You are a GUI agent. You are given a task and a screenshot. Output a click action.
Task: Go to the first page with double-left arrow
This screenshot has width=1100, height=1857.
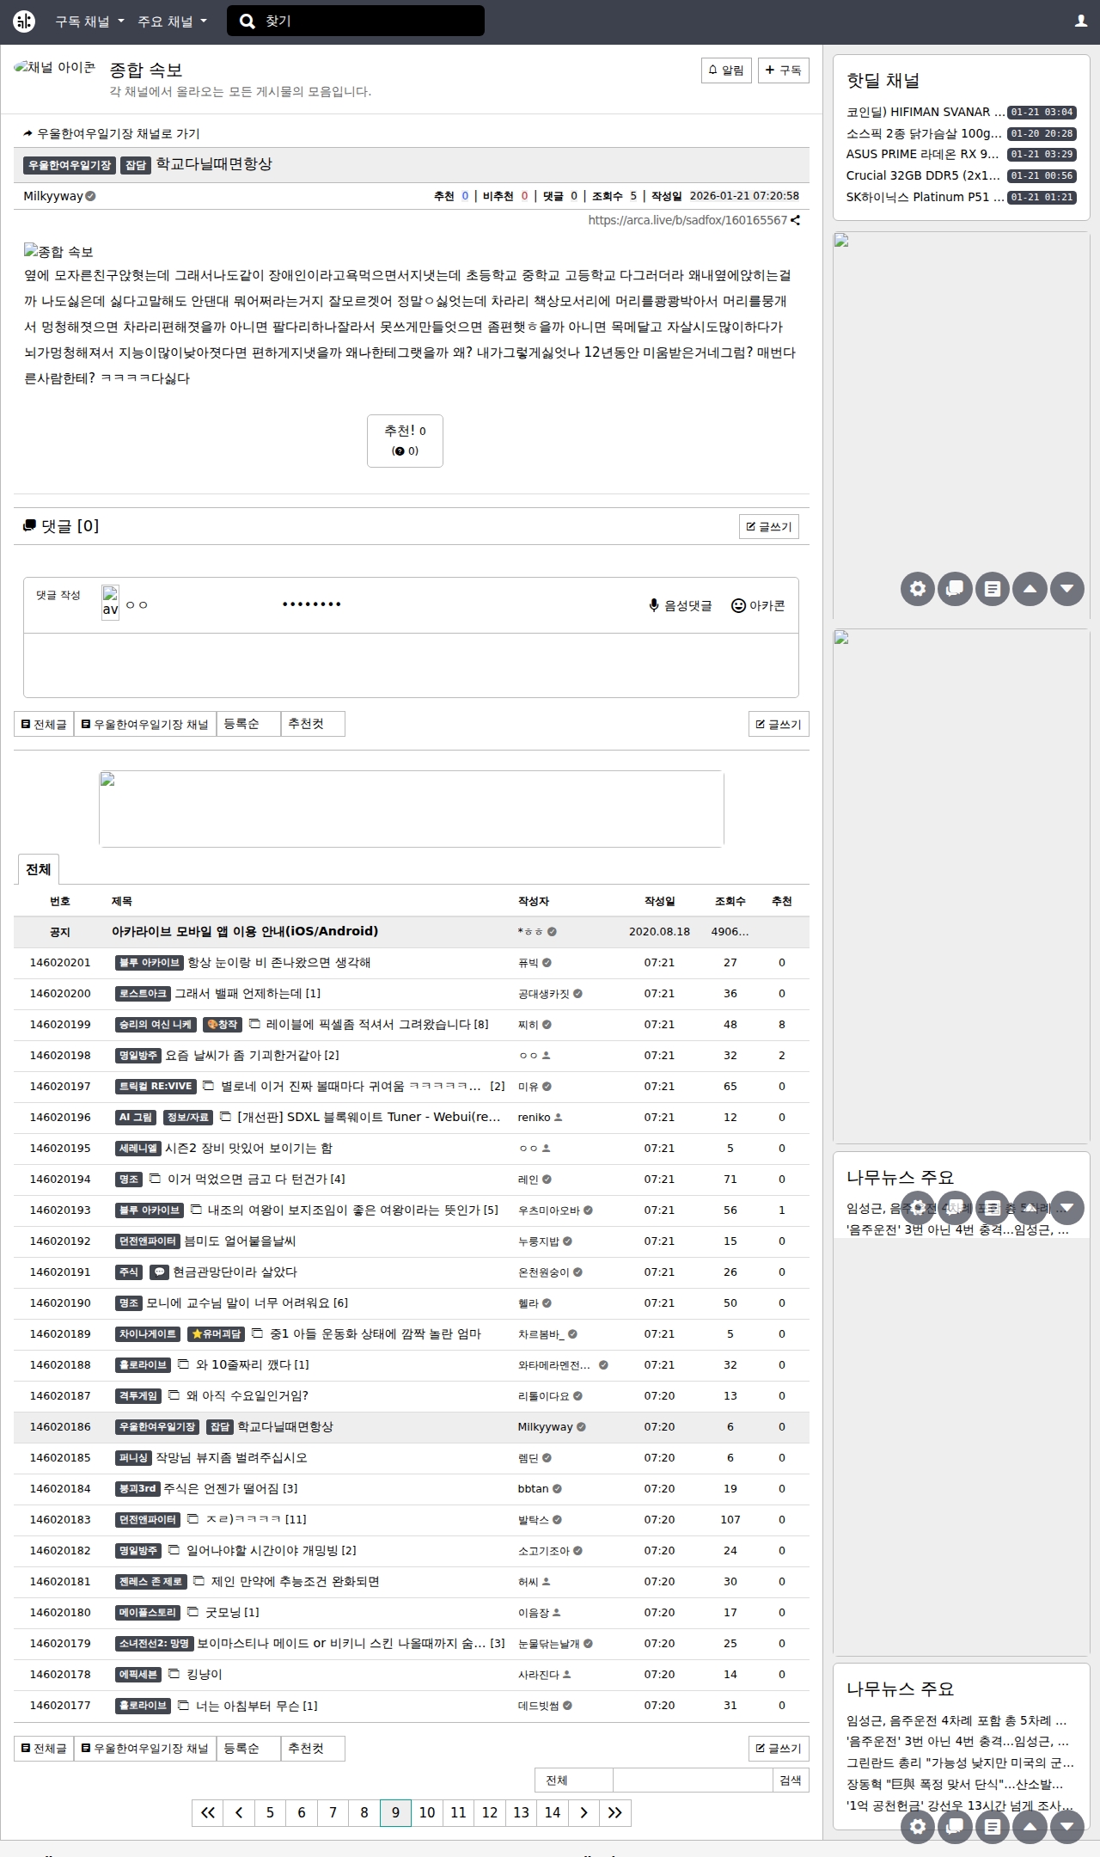[x=207, y=1812]
